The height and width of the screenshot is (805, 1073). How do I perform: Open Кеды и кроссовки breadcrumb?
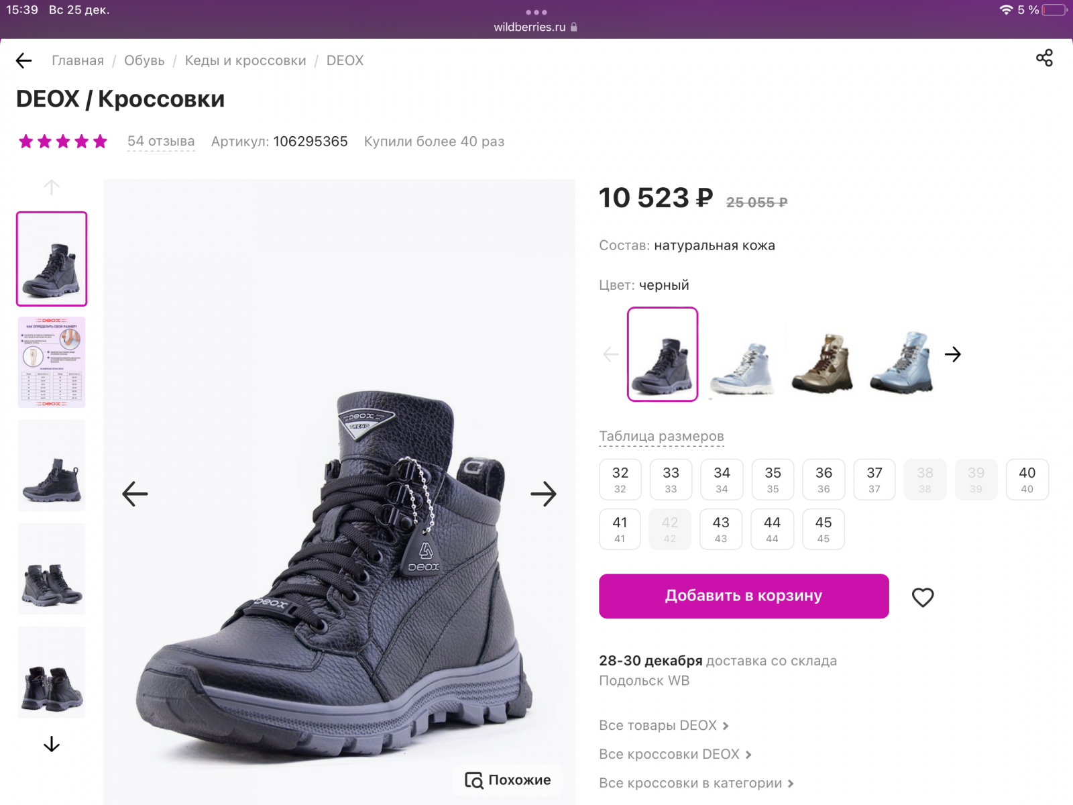(245, 60)
